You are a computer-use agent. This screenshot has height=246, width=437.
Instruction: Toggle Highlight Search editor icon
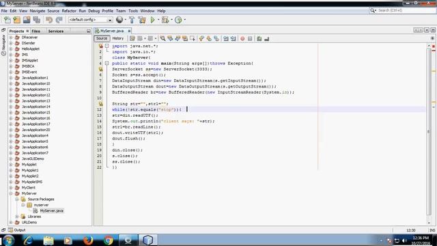[185, 38]
